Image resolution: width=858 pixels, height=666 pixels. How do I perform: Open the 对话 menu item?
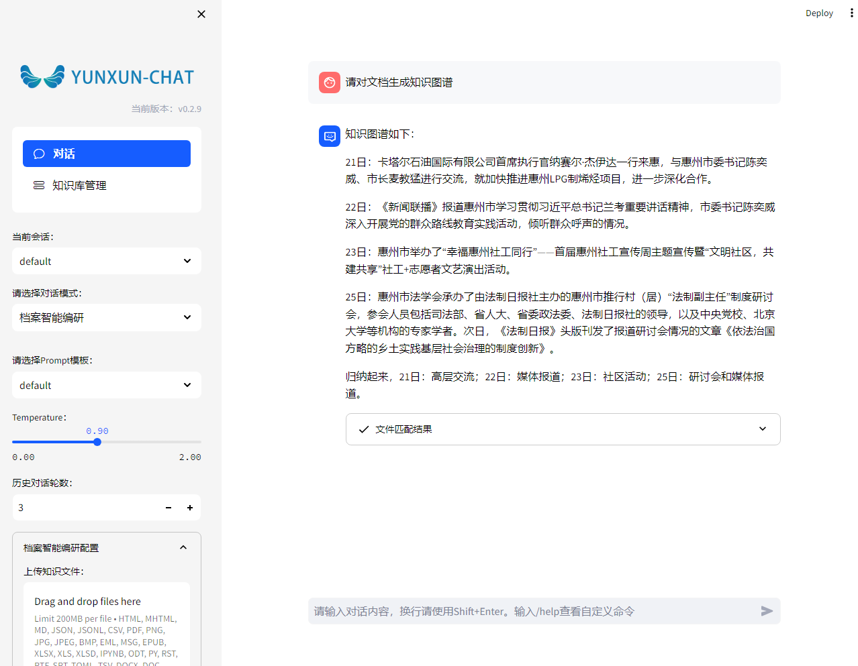[x=107, y=154]
